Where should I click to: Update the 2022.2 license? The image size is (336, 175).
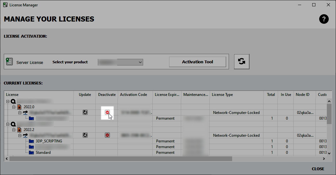coord(85,135)
